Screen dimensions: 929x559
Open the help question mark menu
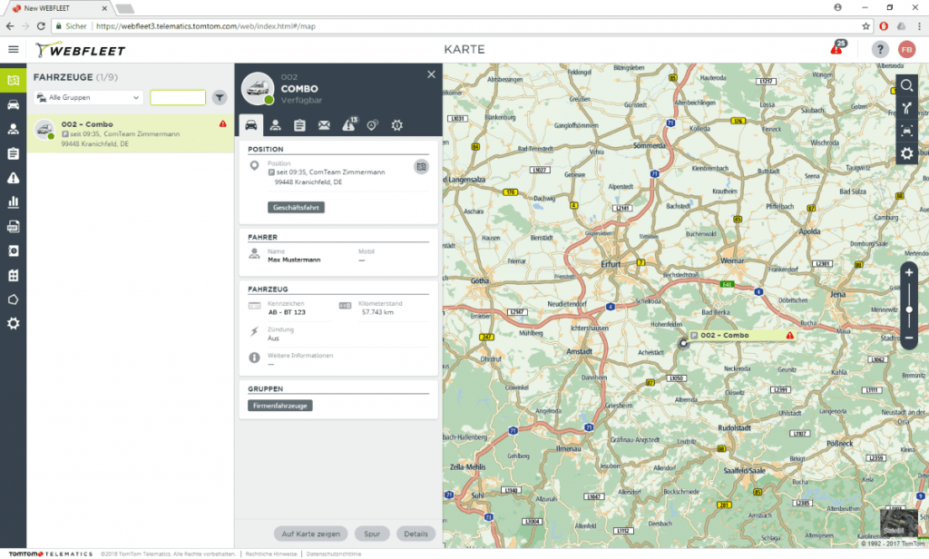point(880,50)
